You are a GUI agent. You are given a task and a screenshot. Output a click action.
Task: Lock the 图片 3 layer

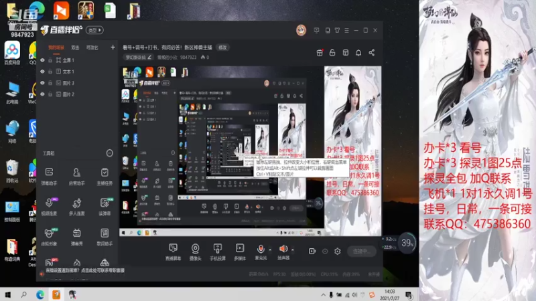50,83
